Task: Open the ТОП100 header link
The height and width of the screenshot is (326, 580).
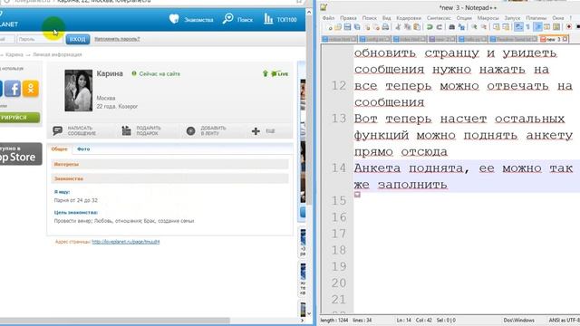Action: tap(280, 19)
